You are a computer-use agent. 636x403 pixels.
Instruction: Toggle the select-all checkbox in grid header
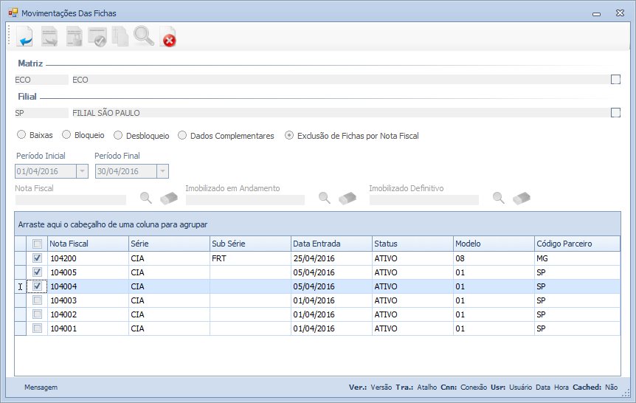coord(37,244)
